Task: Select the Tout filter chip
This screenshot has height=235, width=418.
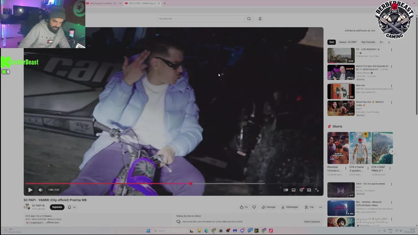Action: (331, 42)
